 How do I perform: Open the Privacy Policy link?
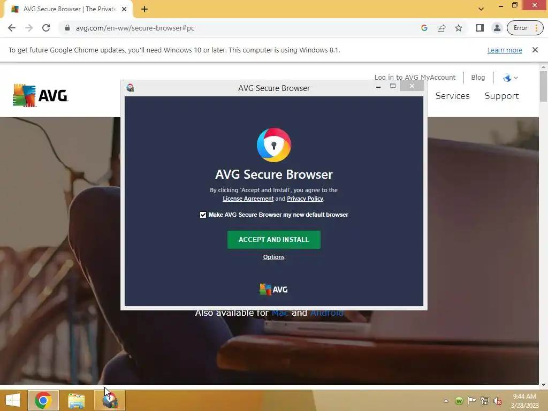coord(305,199)
